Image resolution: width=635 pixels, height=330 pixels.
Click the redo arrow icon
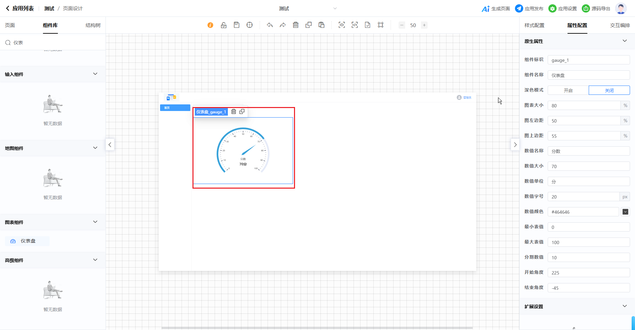[283, 25]
